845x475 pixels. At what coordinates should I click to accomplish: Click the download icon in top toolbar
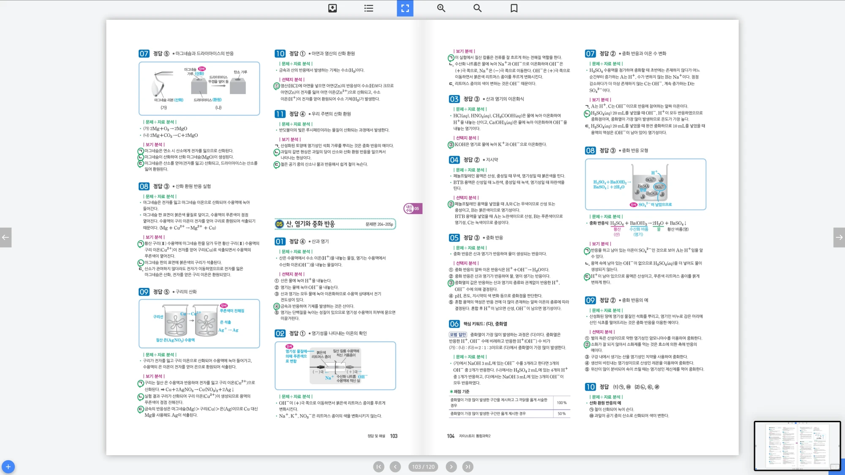click(x=333, y=8)
